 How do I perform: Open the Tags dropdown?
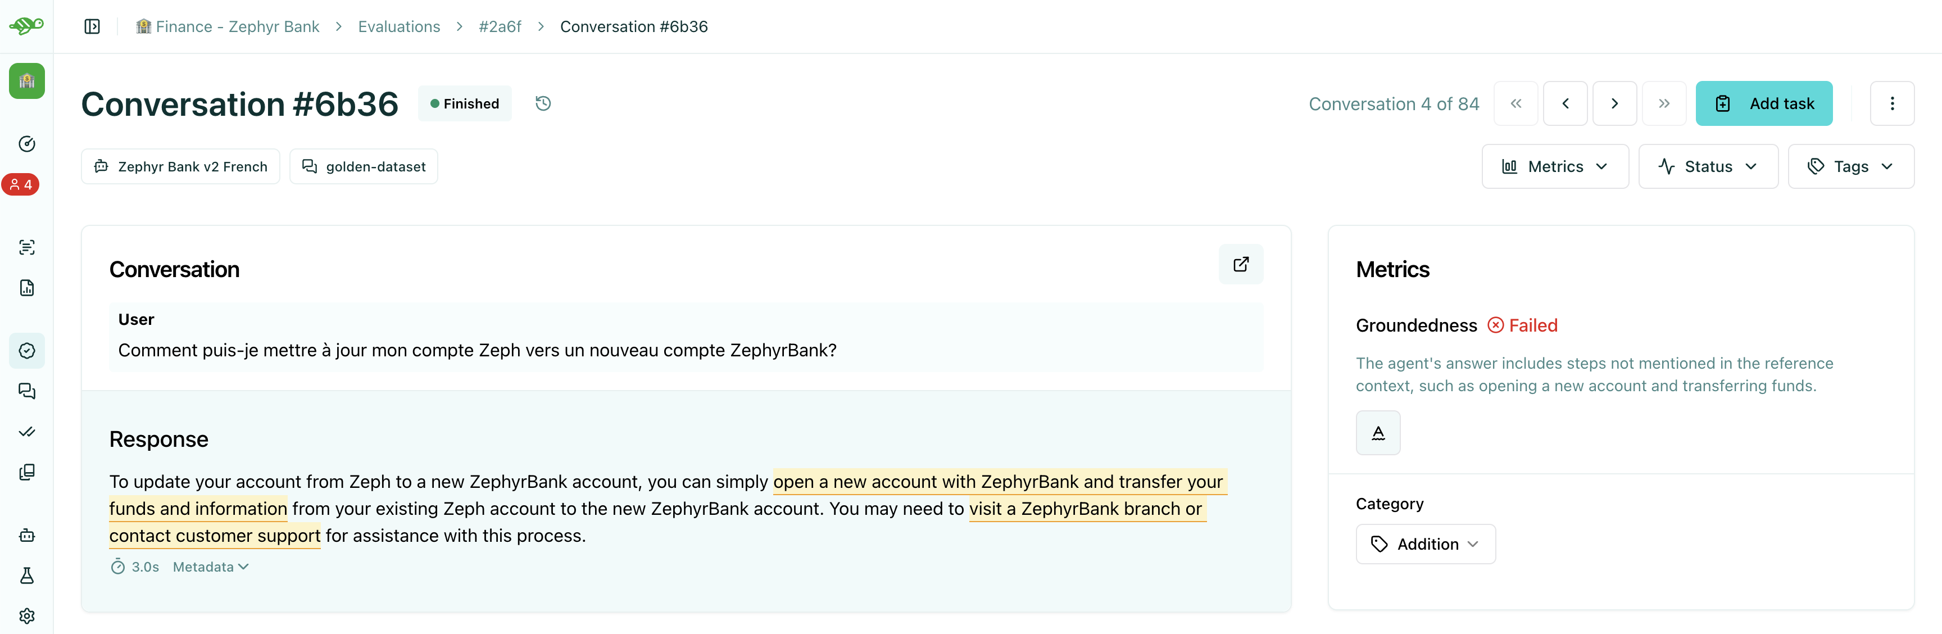click(1850, 166)
